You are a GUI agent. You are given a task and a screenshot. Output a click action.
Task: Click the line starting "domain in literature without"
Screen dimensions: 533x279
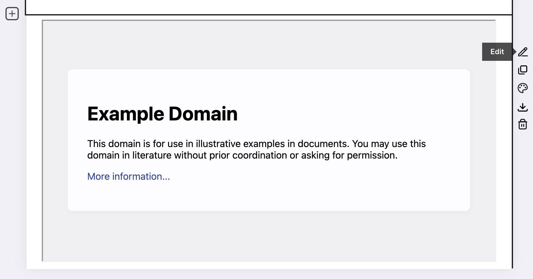[242, 155]
